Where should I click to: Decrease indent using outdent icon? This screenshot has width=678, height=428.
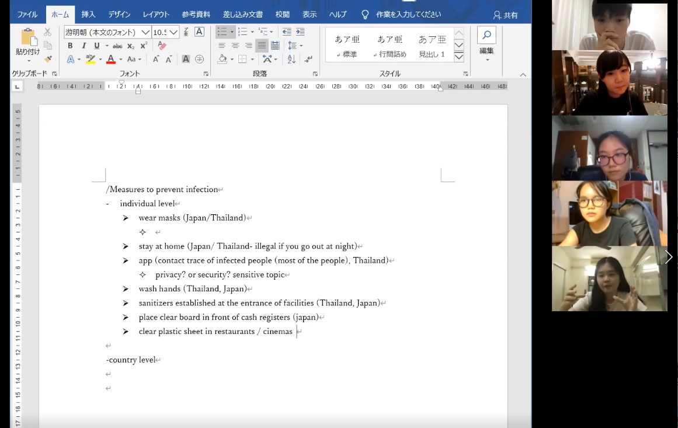tap(287, 32)
